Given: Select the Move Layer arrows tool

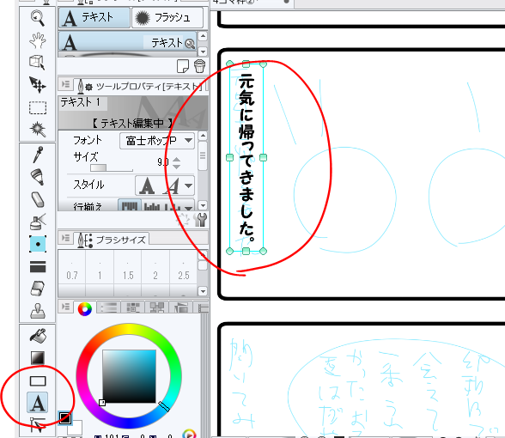Looking at the screenshot, I should coord(38,85).
